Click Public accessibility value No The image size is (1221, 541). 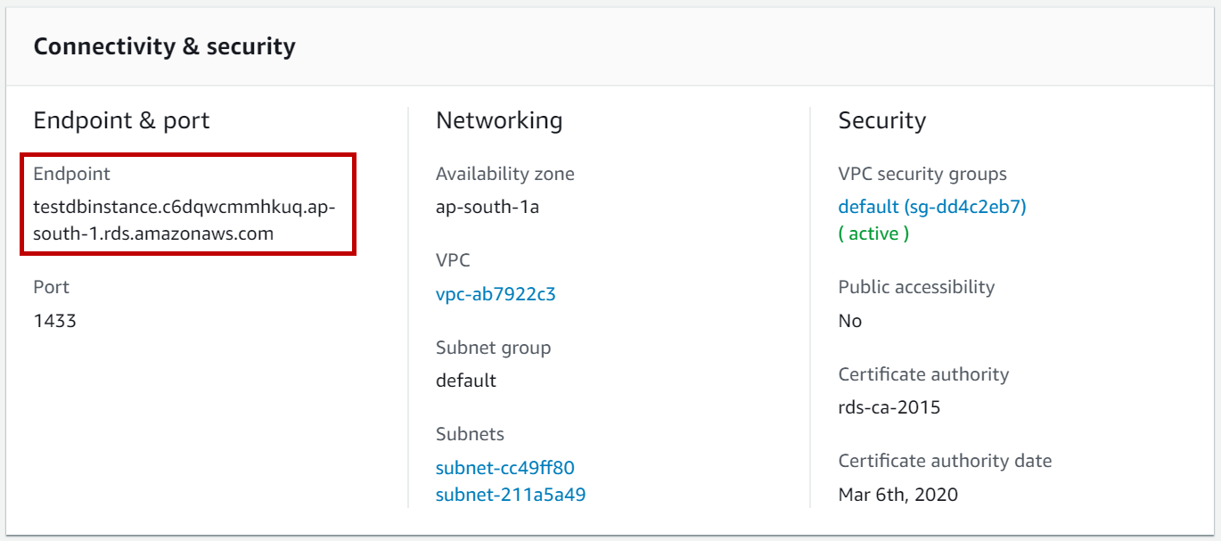pyautogui.click(x=850, y=321)
